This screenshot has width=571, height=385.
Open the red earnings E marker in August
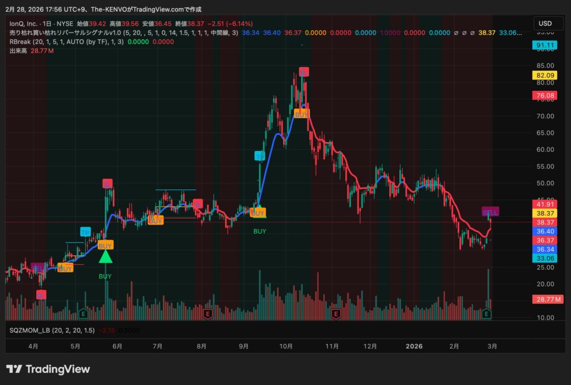(208, 314)
